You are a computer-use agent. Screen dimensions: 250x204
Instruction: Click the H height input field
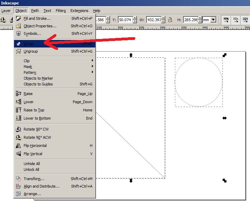191,20
